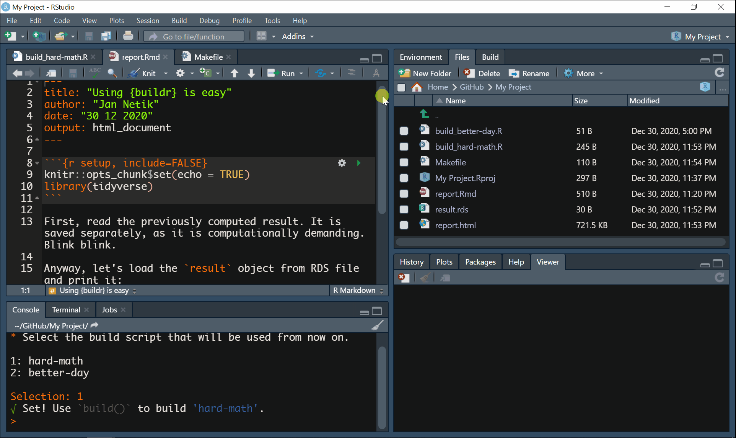736x438 pixels.
Task: Click the New File icon in main toolbar
Action: [10, 36]
